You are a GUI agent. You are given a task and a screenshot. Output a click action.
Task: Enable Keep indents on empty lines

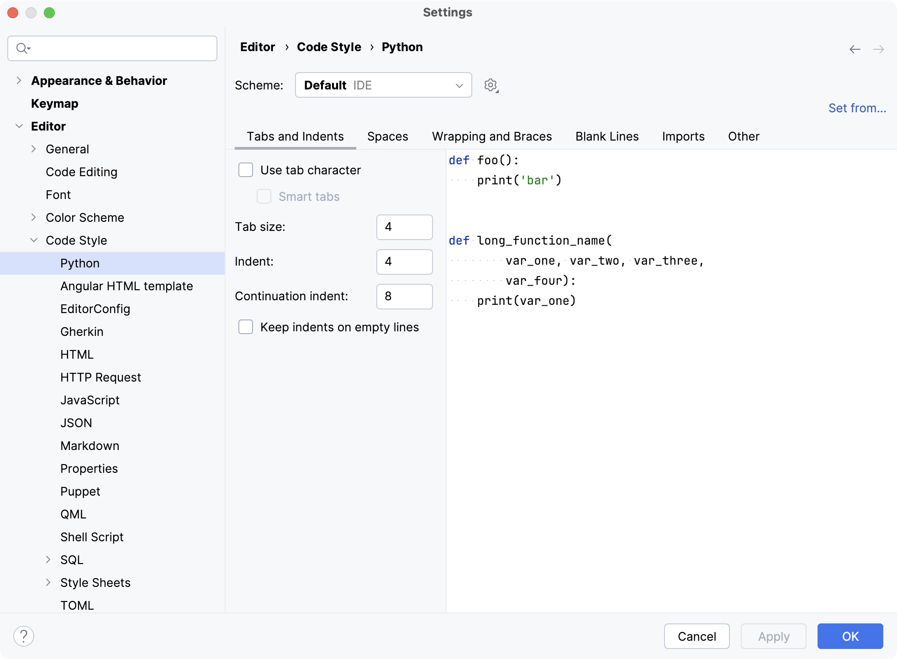(246, 326)
